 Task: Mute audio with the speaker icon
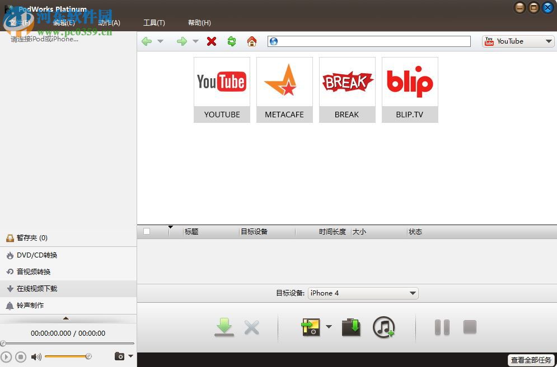pyautogui.click(x=36, y=356)
